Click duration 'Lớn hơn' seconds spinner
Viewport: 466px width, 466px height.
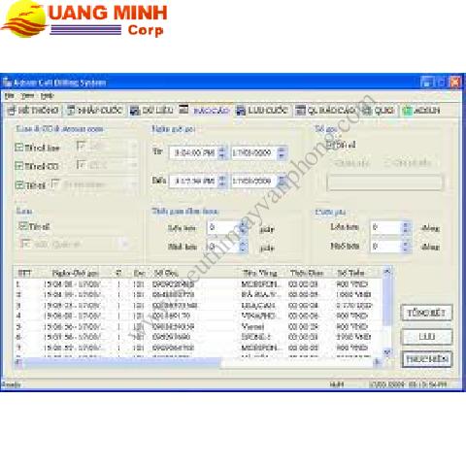[244, 227]
